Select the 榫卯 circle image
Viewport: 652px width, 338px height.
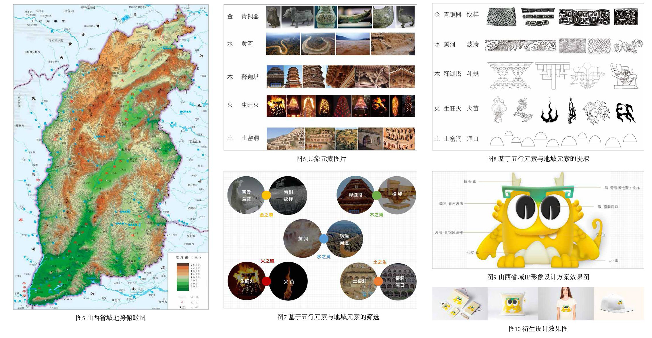click(397, 195)
